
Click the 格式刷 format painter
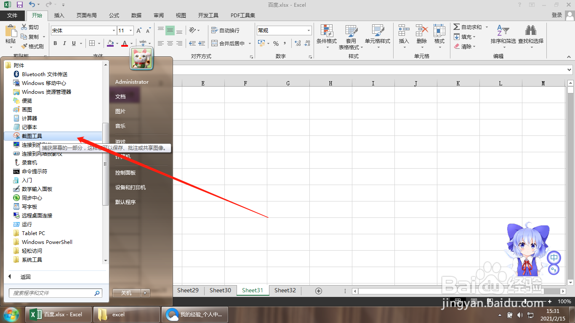[x=32, y=46]
